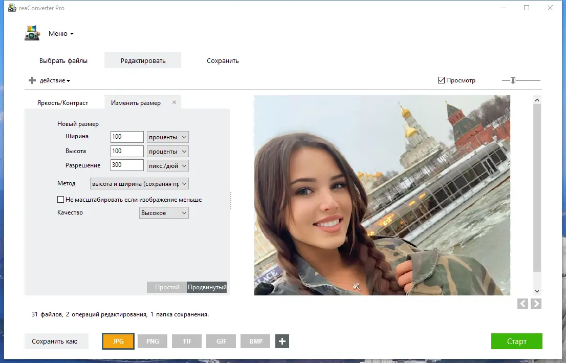Uncheck the Просмотр preview checkbox
The image size is (566, 363).
[x=441, y=80]
